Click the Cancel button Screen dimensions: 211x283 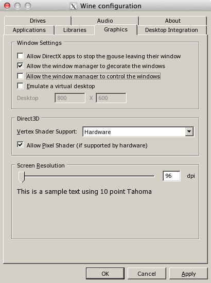click(x=147, y=274)
